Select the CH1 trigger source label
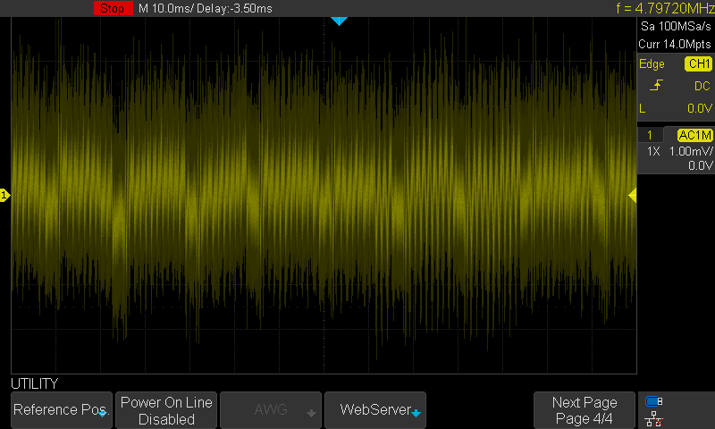Screen dimensions: 715x429 (x=698, y=63)
